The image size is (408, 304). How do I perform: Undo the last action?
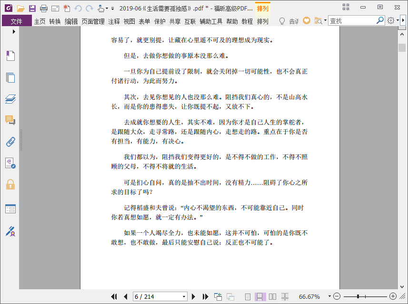tap(78, 9)
